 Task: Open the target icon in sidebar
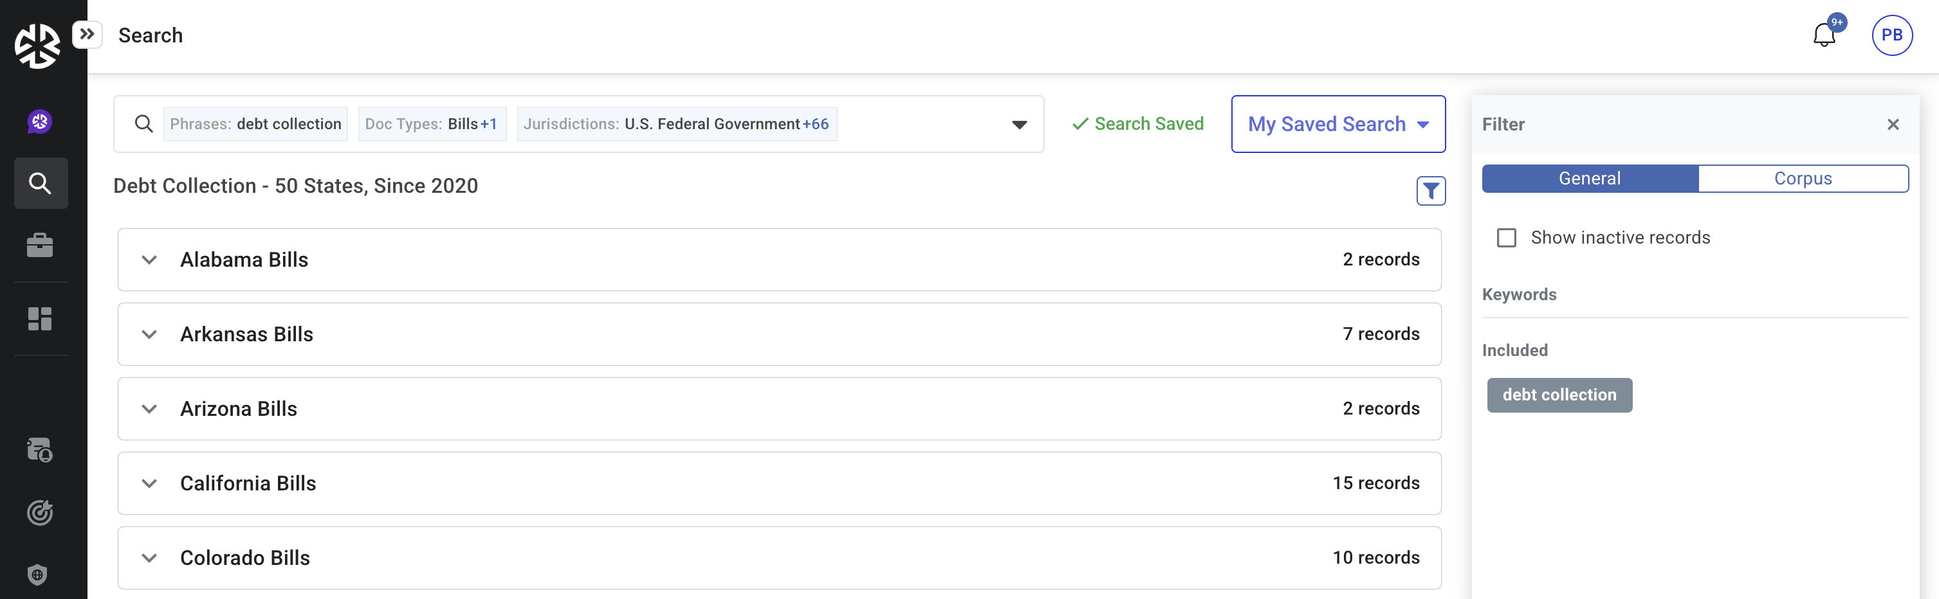pyautogui.click(x=40, y=513)
